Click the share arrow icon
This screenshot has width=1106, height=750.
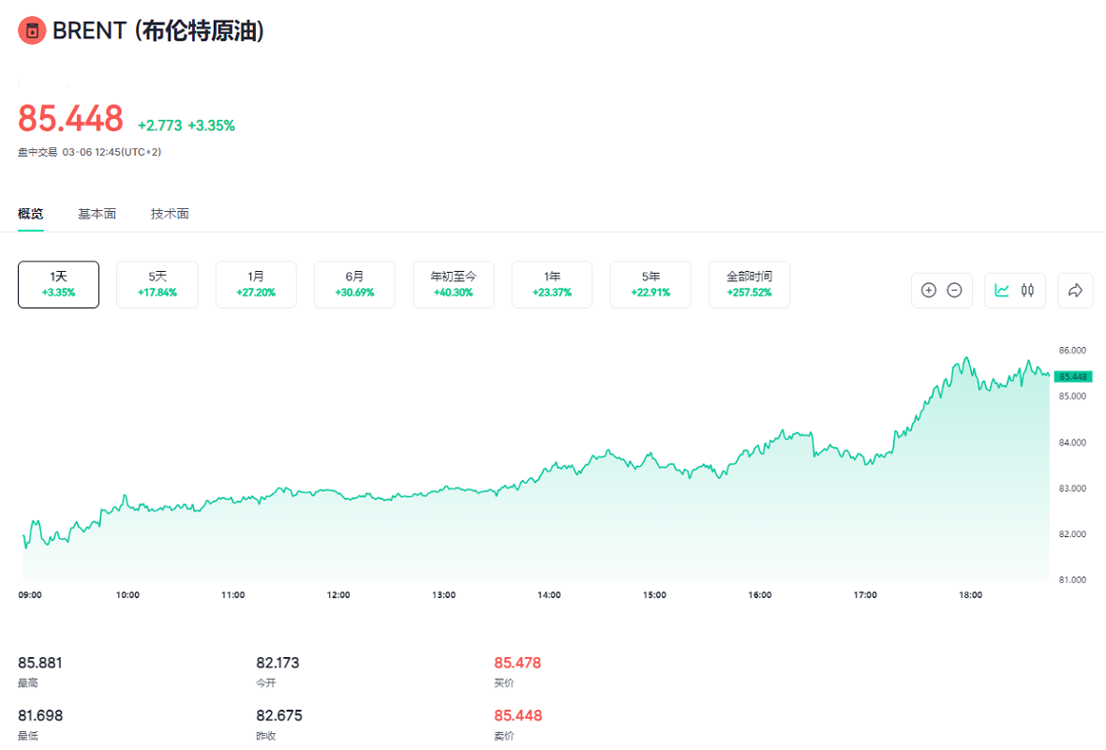pyautogui.click(x=1075, y=291)
